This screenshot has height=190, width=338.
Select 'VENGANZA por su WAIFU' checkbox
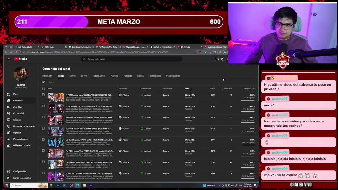coord(43,140)
